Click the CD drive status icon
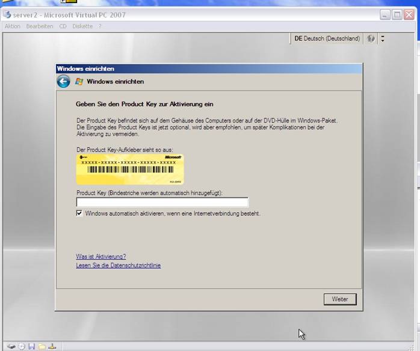This screenshot has height=351, width=420. [22, 346]
